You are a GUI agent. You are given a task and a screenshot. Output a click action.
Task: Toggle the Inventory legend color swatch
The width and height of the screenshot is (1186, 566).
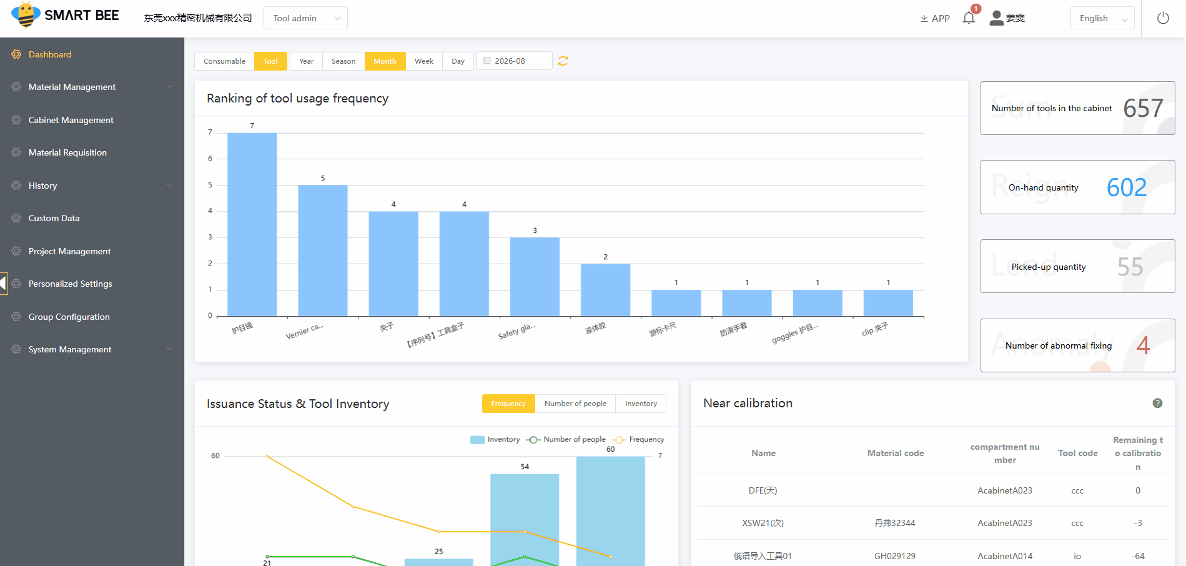pos(477,440)
